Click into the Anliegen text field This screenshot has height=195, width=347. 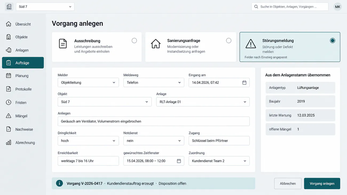click(154, 121)
